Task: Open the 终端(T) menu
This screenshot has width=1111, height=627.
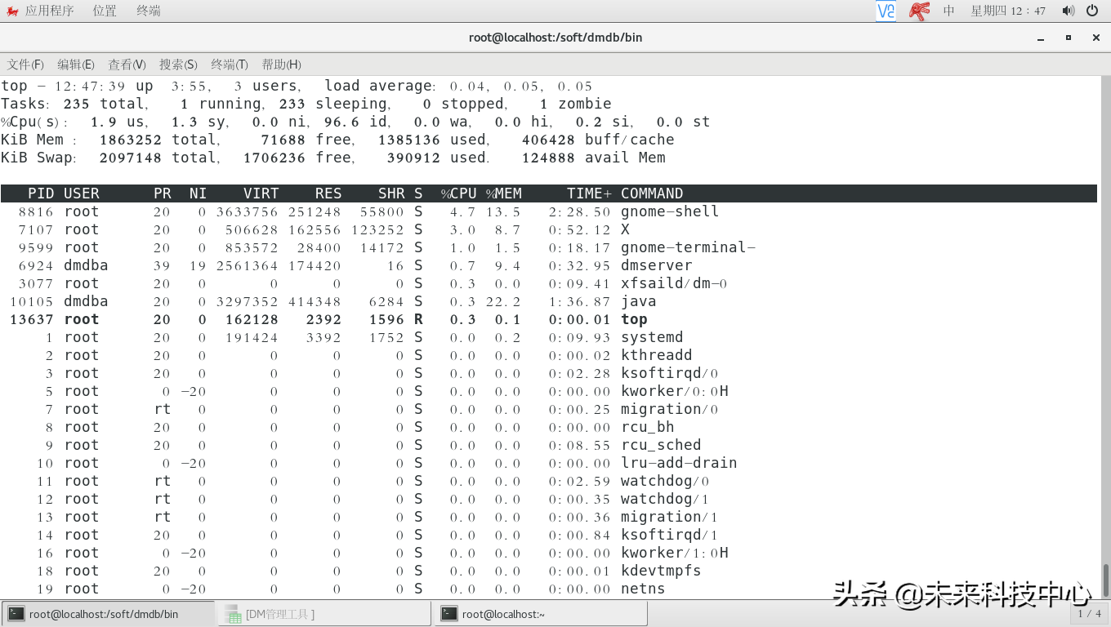Action: pyautogui.click(x=230, y=64)
